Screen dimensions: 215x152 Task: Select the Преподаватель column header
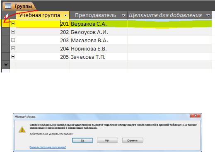click(x=98, y=15)
